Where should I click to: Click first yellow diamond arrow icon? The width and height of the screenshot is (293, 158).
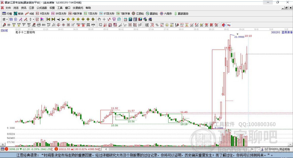click(x=68, y=19)
